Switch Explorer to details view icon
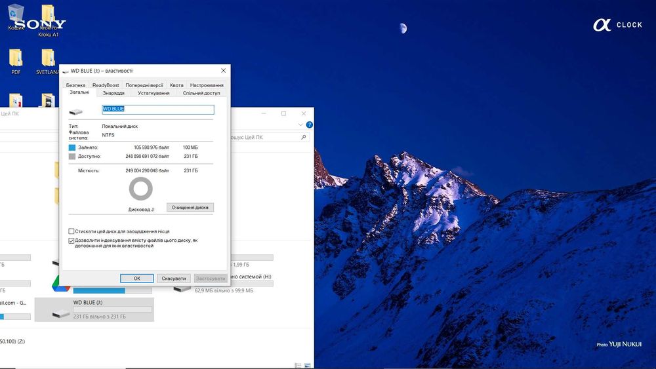This screenshot has height=369, width=656. 298,365
